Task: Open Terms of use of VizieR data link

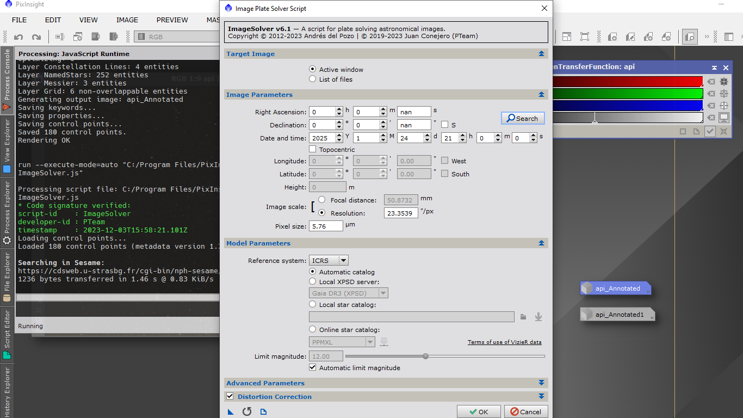Action: 505,342
